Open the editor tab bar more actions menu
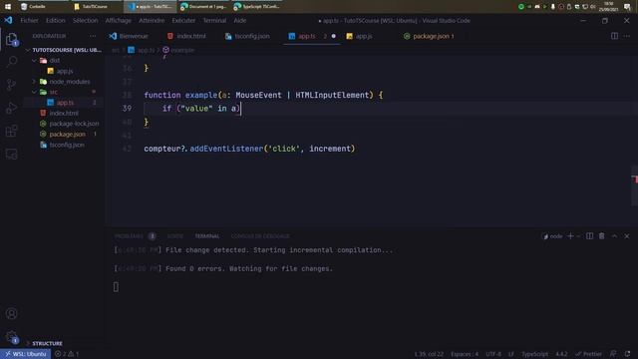Viewport: 638px width, 359px height. click(x=627, y=36)
